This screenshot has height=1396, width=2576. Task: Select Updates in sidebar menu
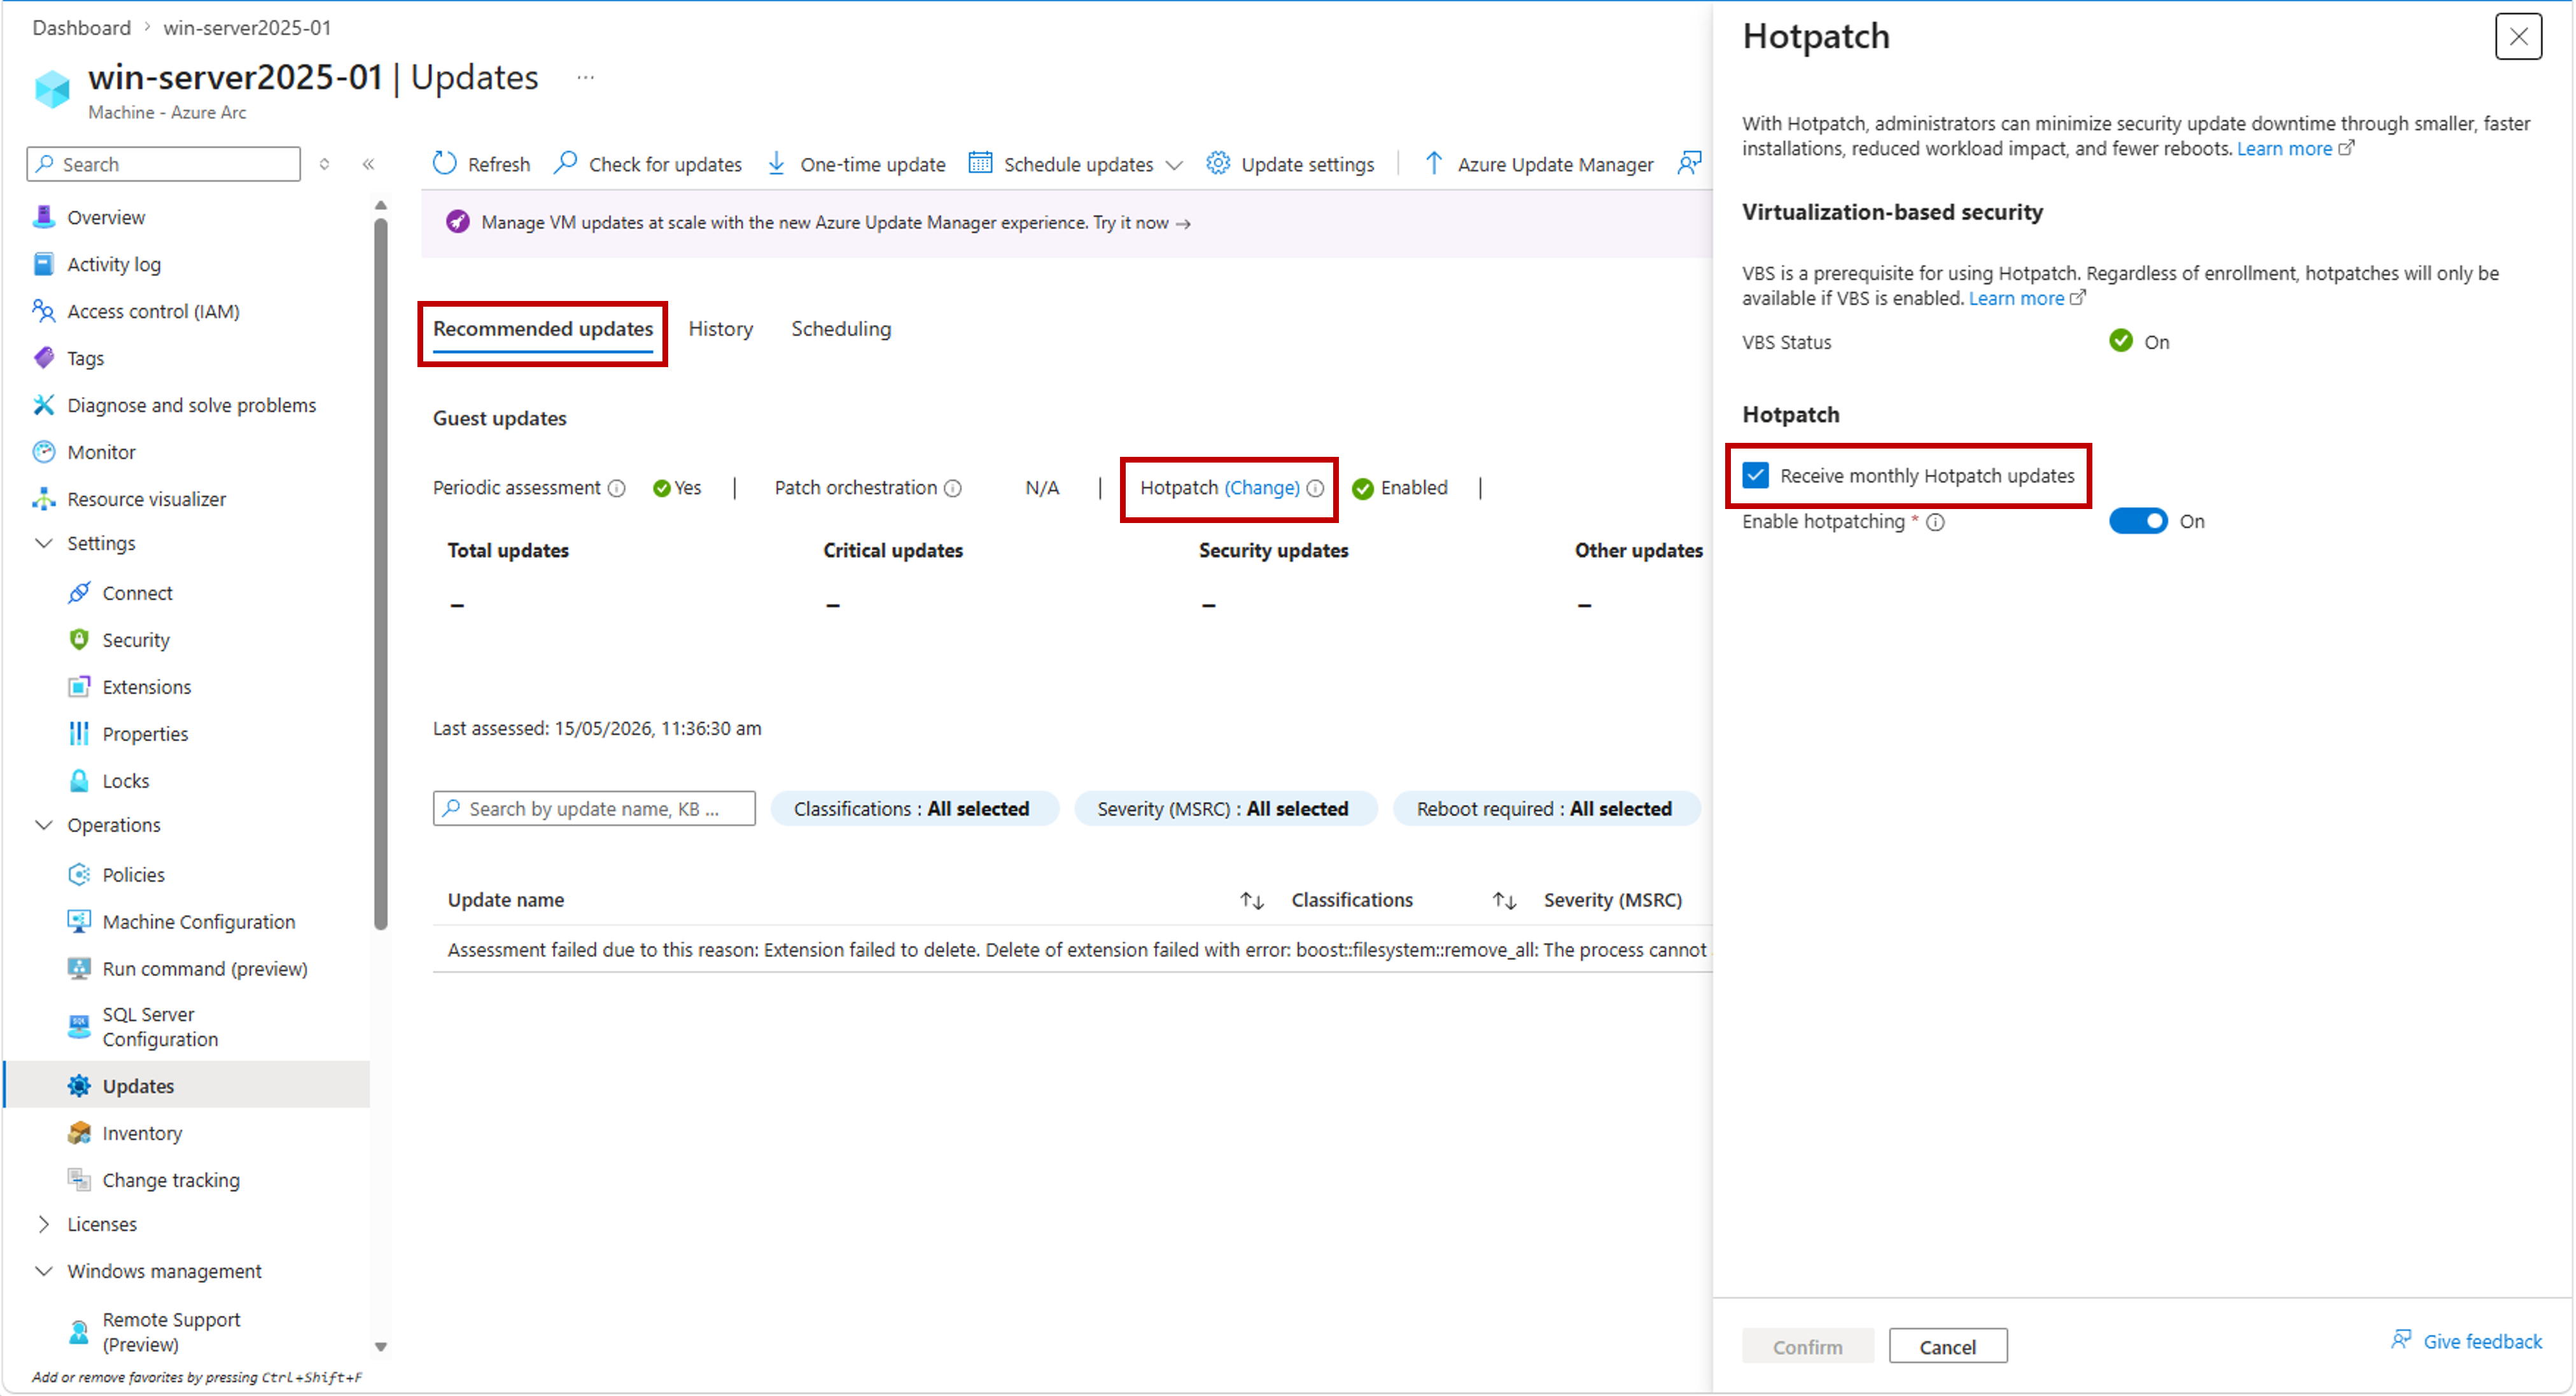[x=187, y=1086]
